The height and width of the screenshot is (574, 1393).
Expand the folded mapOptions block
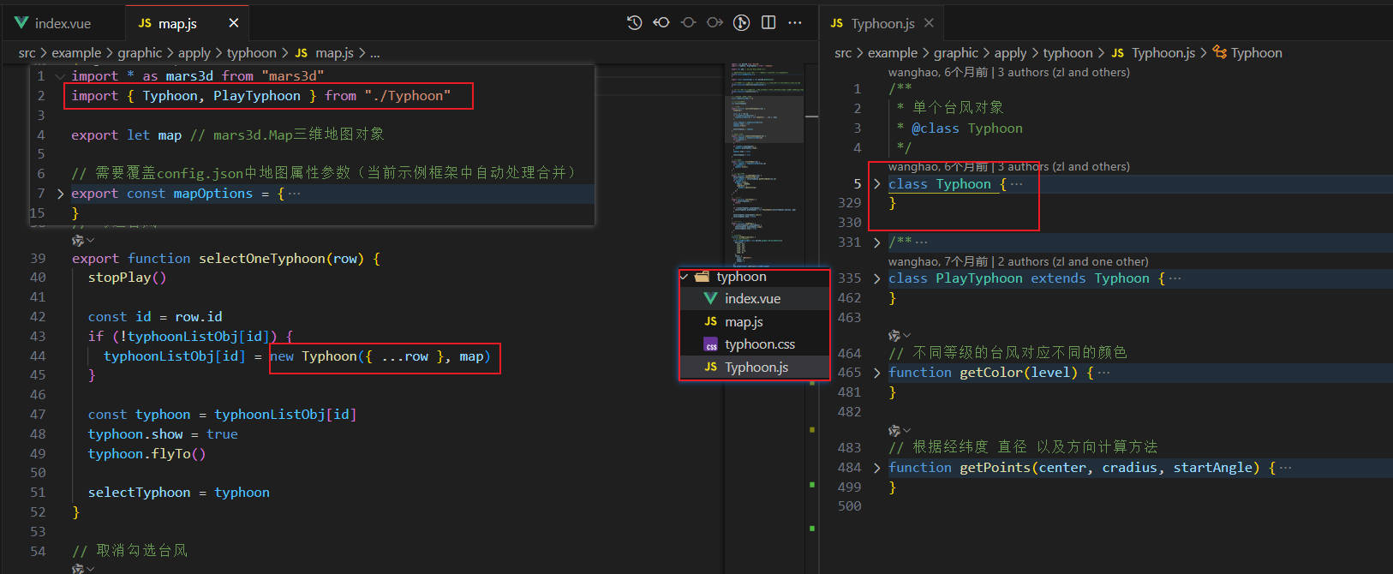click(60, 194)
